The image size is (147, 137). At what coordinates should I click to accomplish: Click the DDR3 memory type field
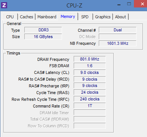(x=43, y=30)
